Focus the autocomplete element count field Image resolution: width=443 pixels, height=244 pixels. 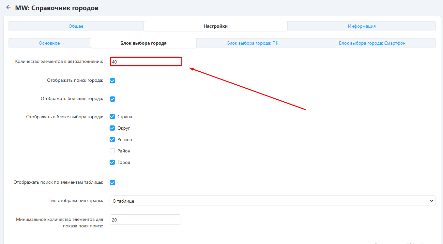(146, 62)
